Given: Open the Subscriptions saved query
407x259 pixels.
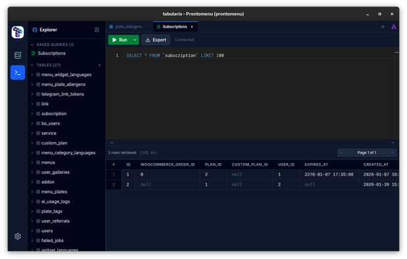Looking at the screenshot, I should pos(51,53).
